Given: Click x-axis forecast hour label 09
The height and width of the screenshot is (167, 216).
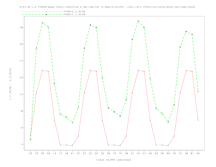Looking at the screenshot, I should pos(48,153).
